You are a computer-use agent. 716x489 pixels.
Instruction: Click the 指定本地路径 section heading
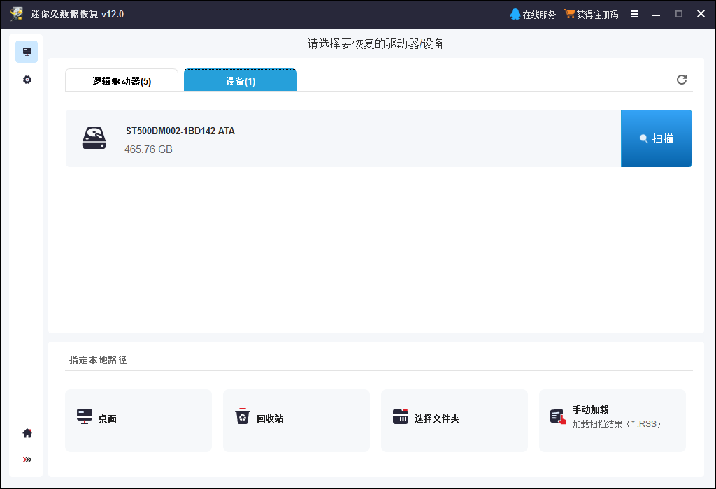98,360
